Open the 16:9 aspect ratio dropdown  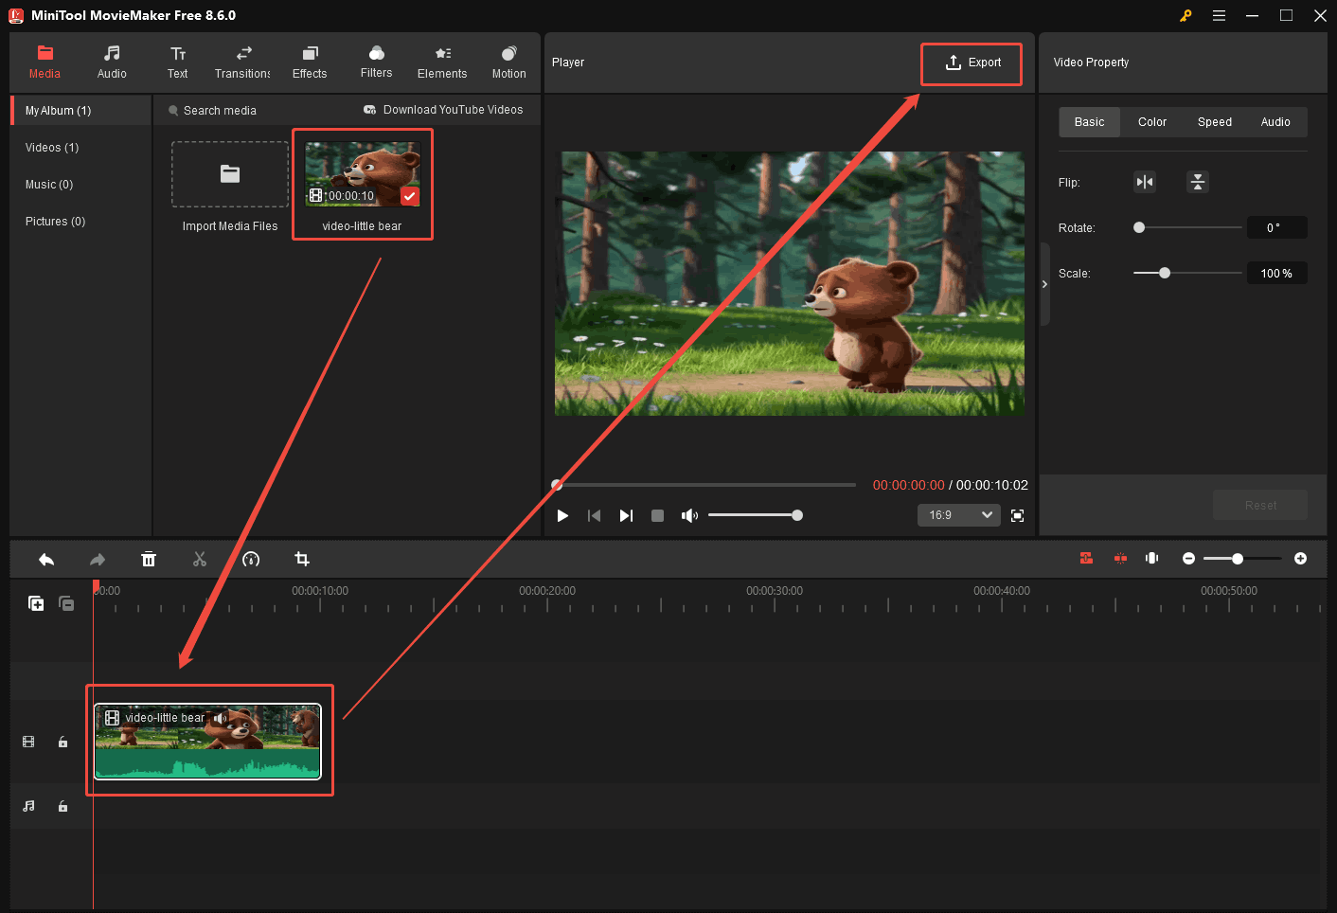click(x=958, y=515)
